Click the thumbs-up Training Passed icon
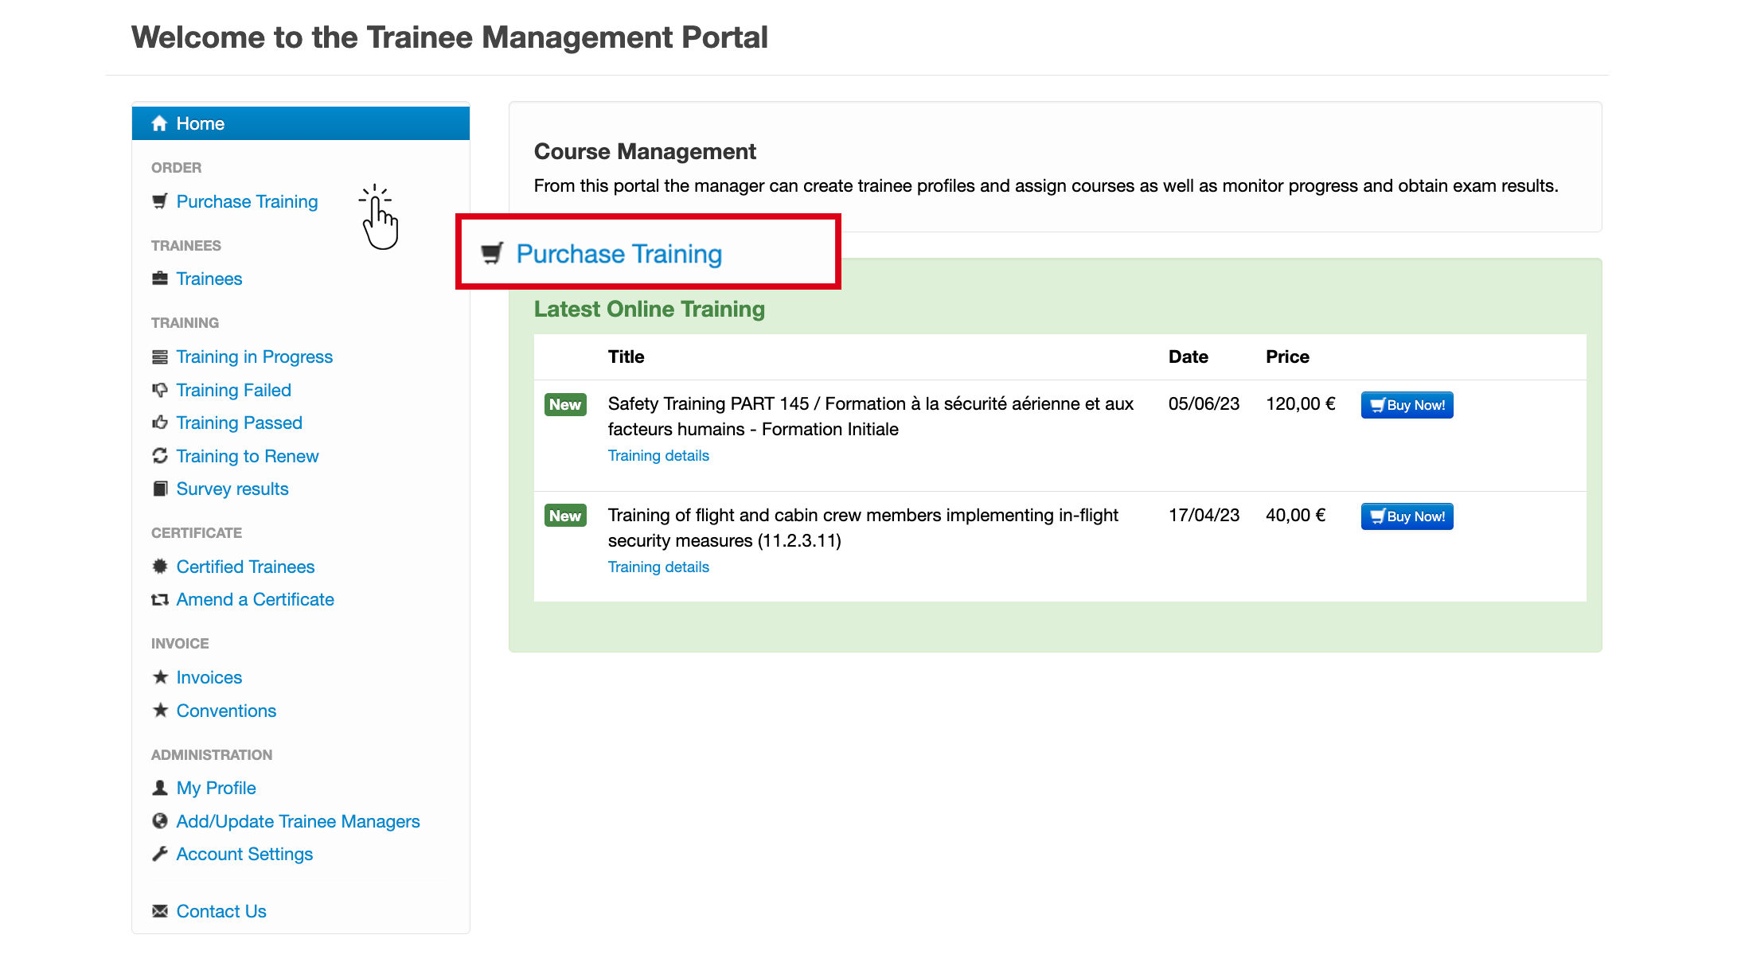Viewport: 1737px width, 966px height. click(160, 423)
